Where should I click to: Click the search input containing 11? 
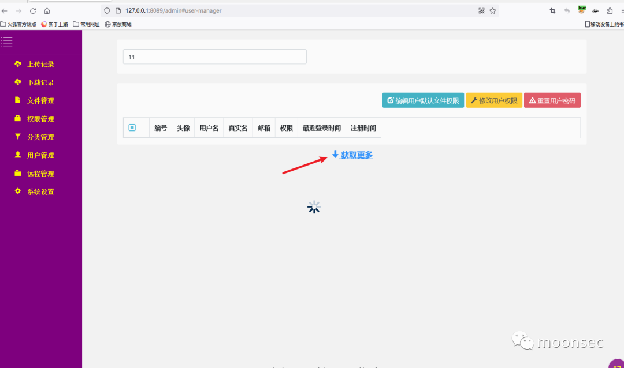(214, 57)
